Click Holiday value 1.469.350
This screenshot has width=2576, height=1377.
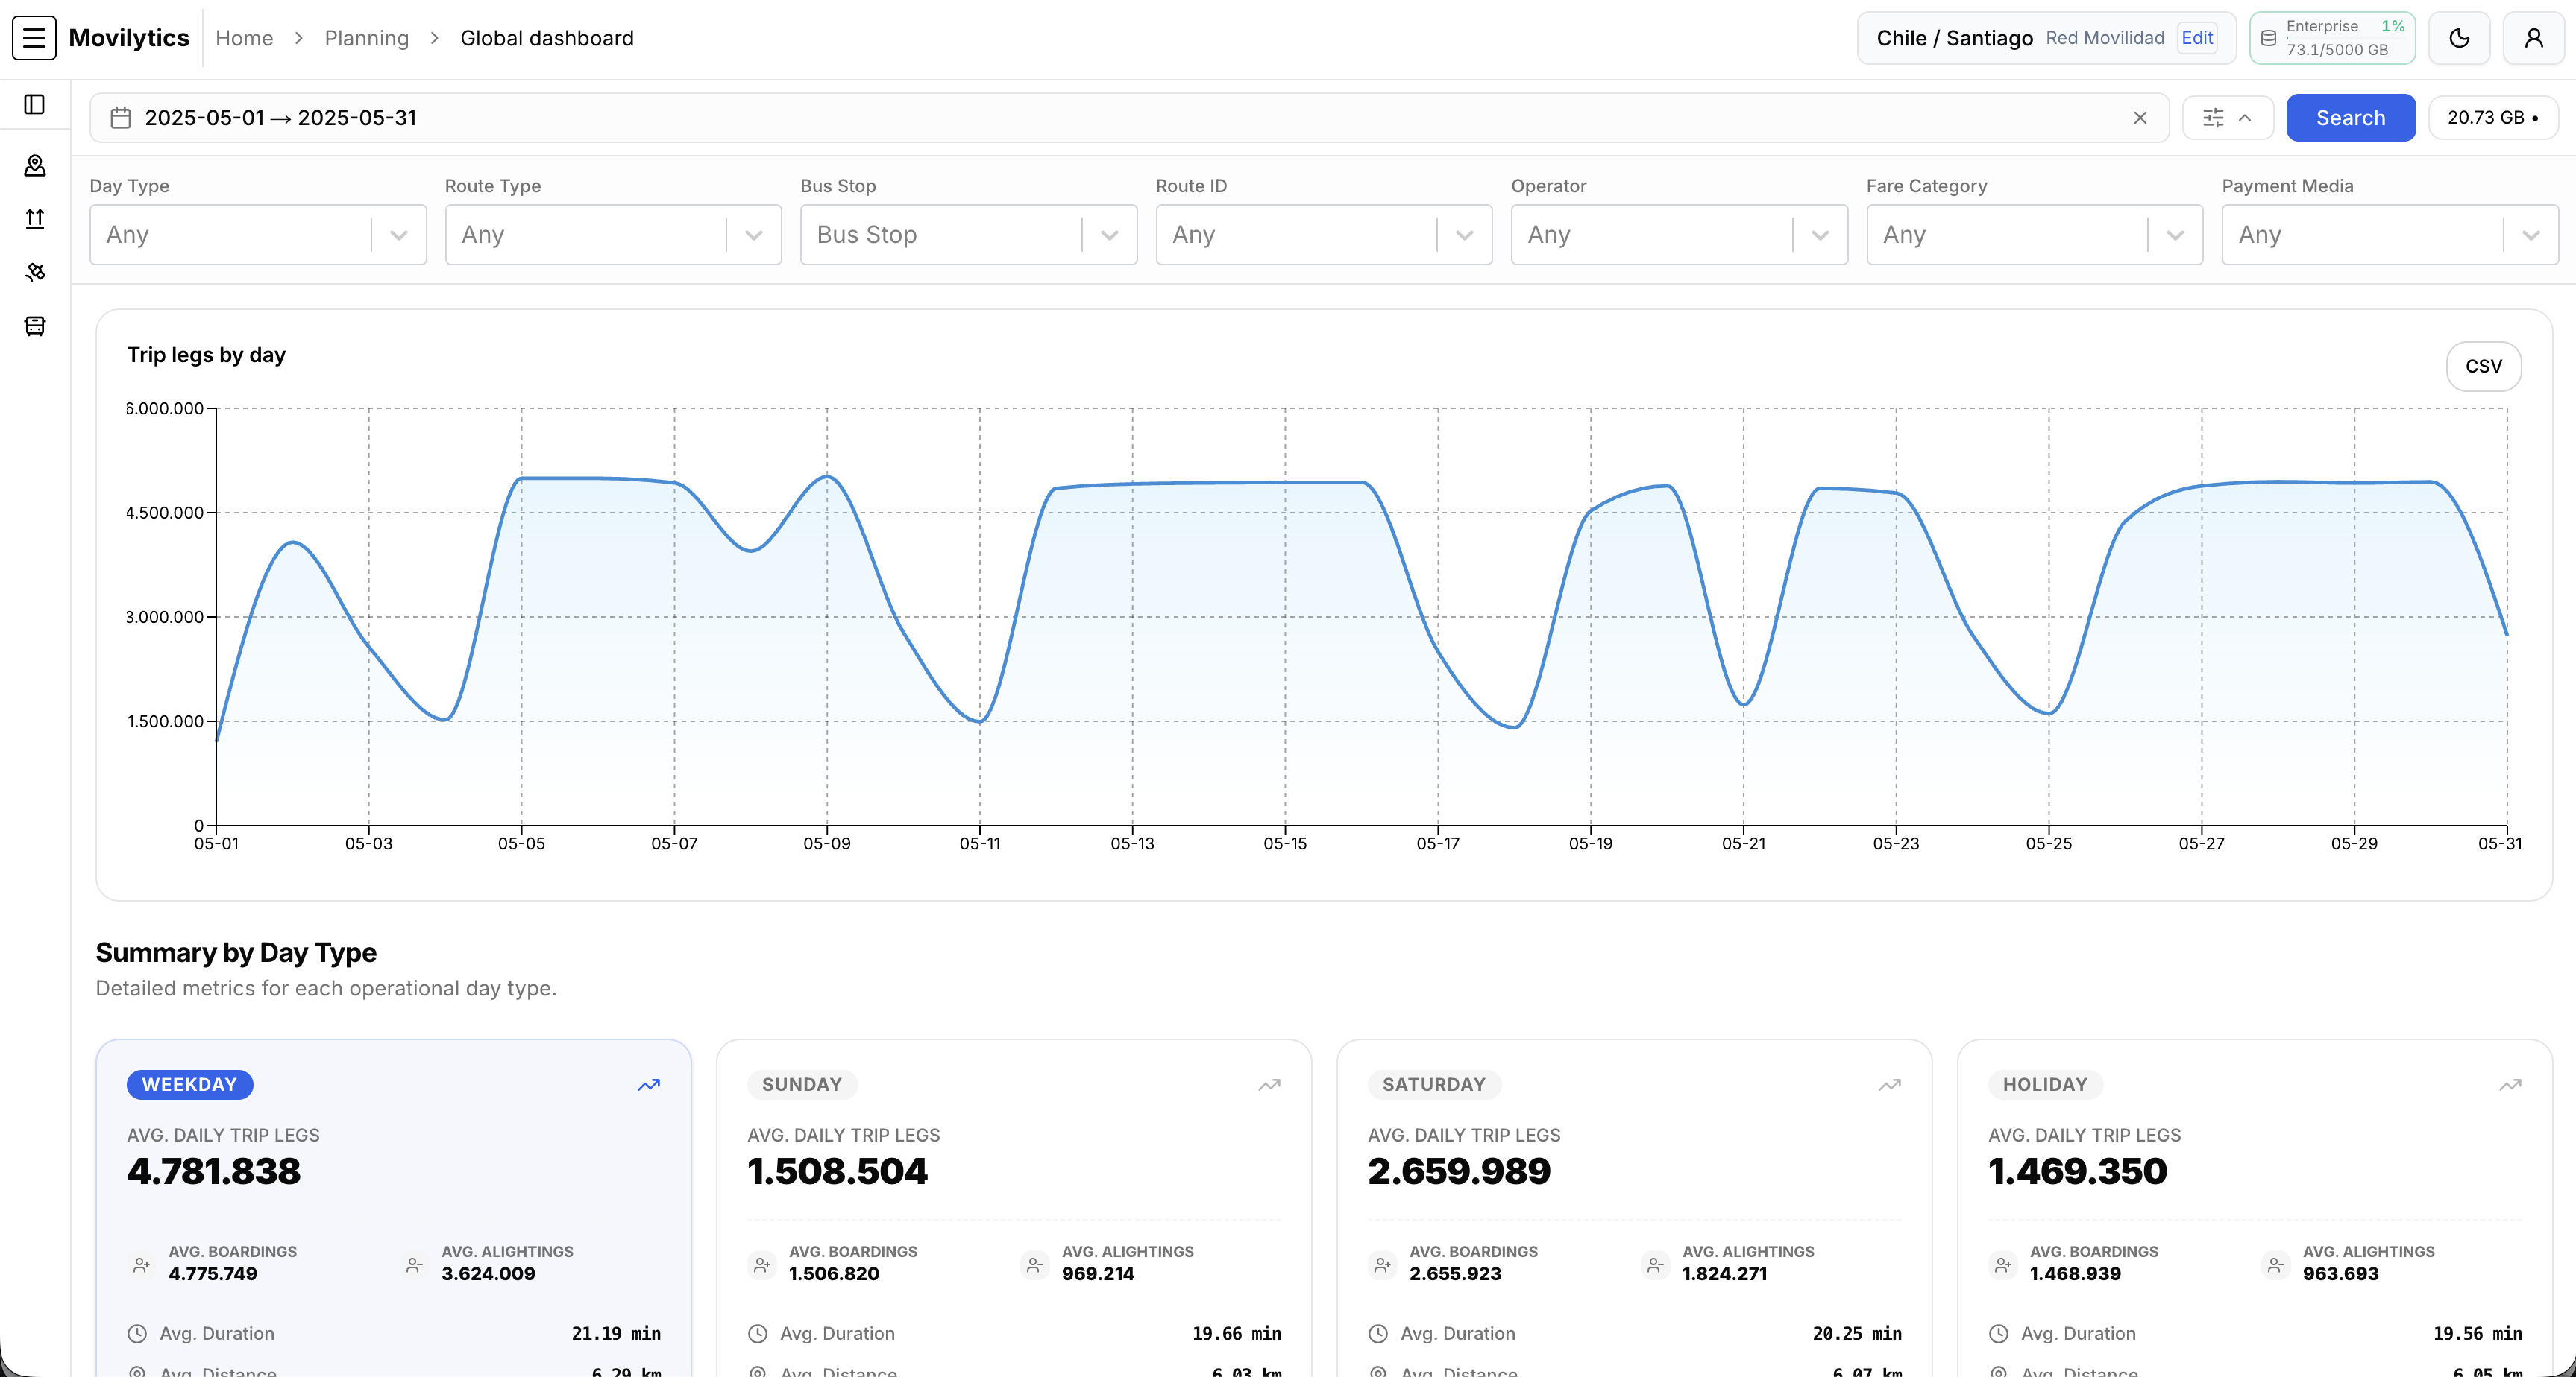click(x=2077, y=1171)
